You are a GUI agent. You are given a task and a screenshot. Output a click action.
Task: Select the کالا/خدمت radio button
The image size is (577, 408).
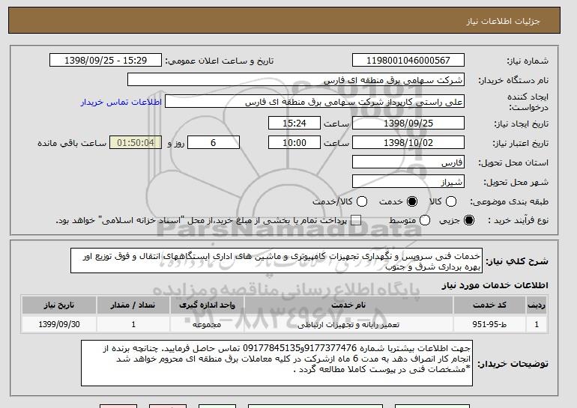tap(362, 201)
